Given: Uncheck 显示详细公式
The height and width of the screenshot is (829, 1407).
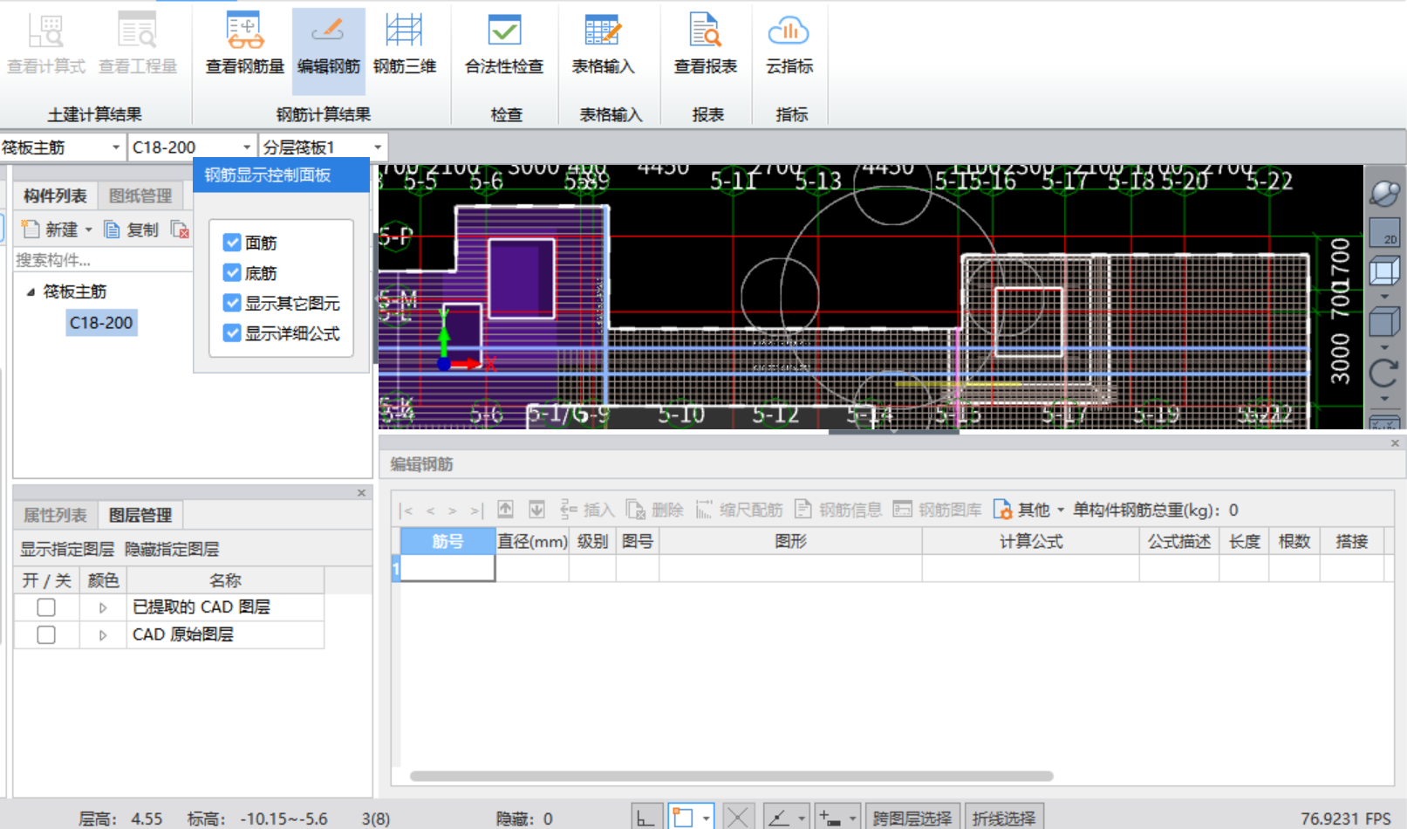Looking at the screenshot, I should click(x=232, y=332).
